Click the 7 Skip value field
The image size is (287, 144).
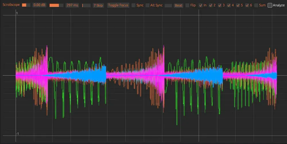point(98,5)
